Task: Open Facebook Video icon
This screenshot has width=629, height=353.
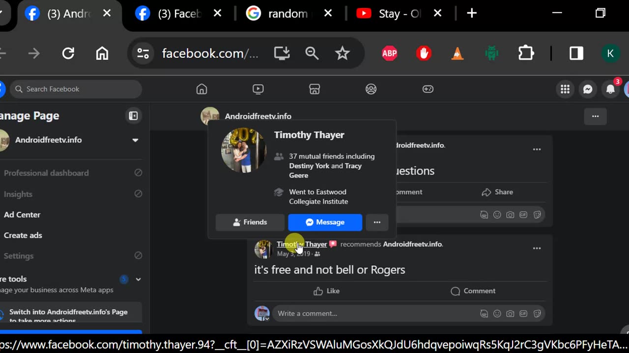Action: (x=258, y=89)
